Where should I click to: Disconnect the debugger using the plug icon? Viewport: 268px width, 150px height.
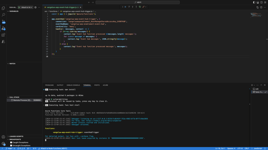[144, 7]
